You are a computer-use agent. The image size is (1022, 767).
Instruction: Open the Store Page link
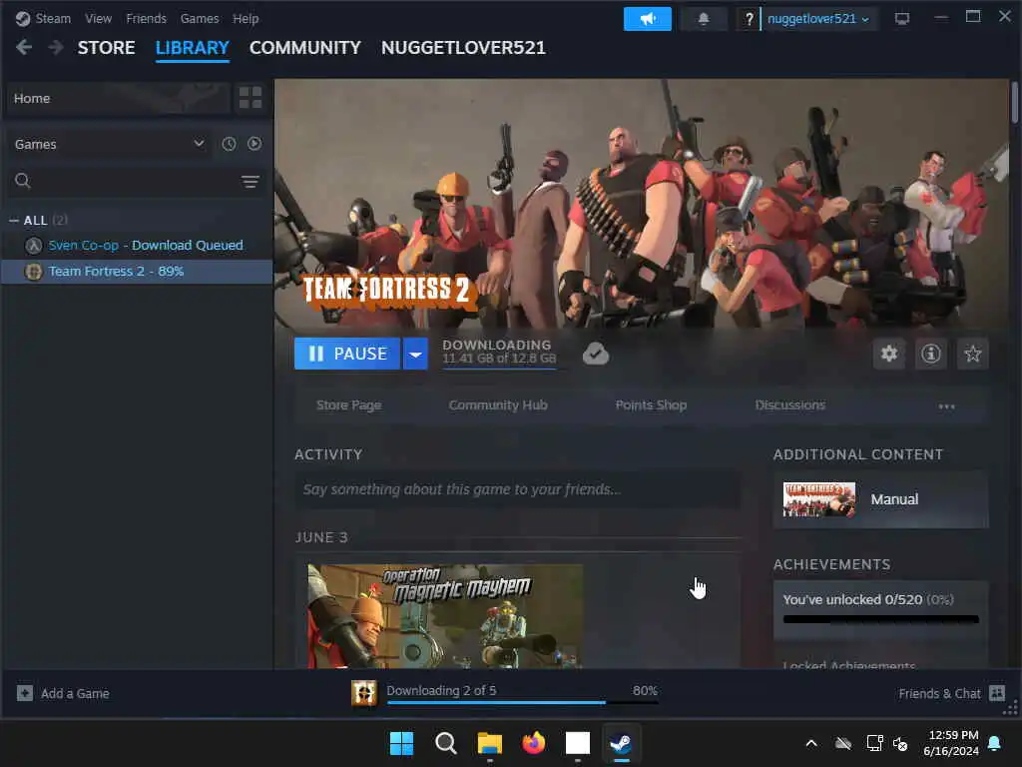point(348,405)
